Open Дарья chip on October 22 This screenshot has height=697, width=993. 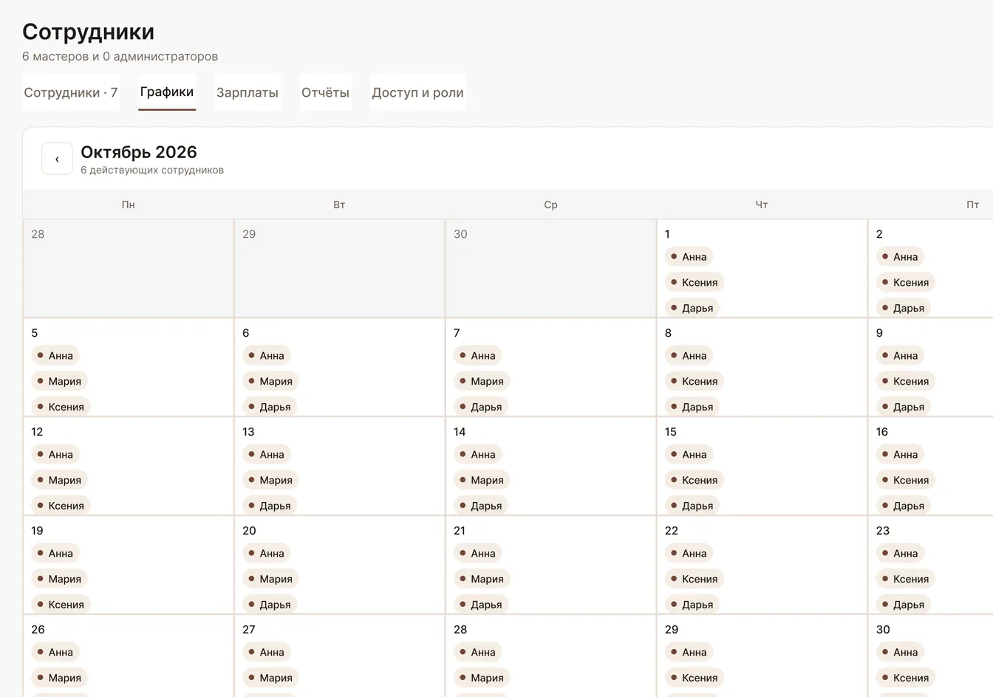pos(692,605)
